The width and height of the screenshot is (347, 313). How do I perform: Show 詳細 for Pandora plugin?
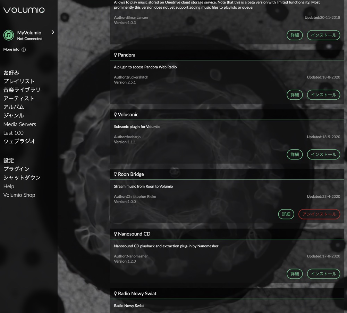click(295, 95)
